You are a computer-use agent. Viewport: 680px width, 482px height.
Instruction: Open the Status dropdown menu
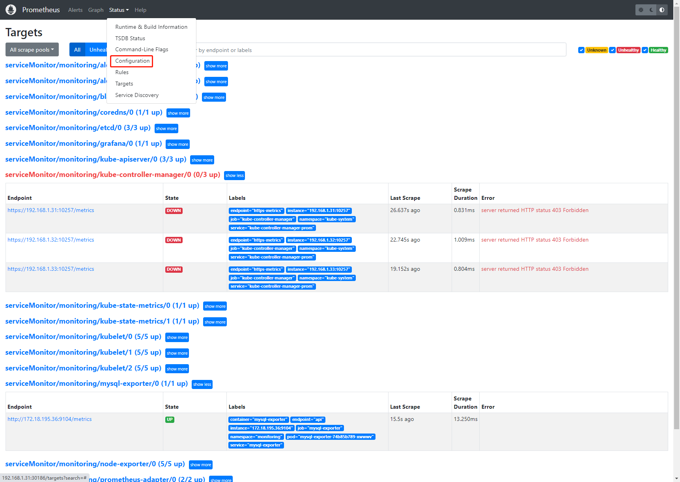click(119, 10)
